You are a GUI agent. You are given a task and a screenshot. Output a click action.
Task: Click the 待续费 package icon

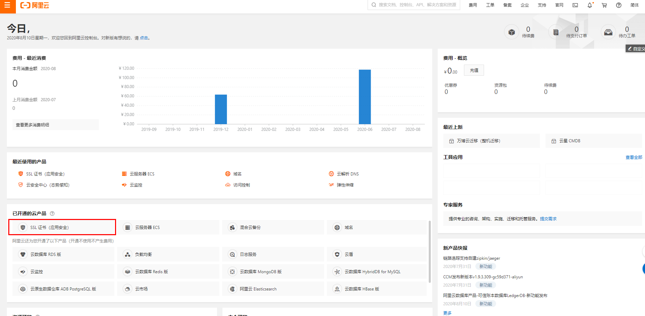coord(511,32)
